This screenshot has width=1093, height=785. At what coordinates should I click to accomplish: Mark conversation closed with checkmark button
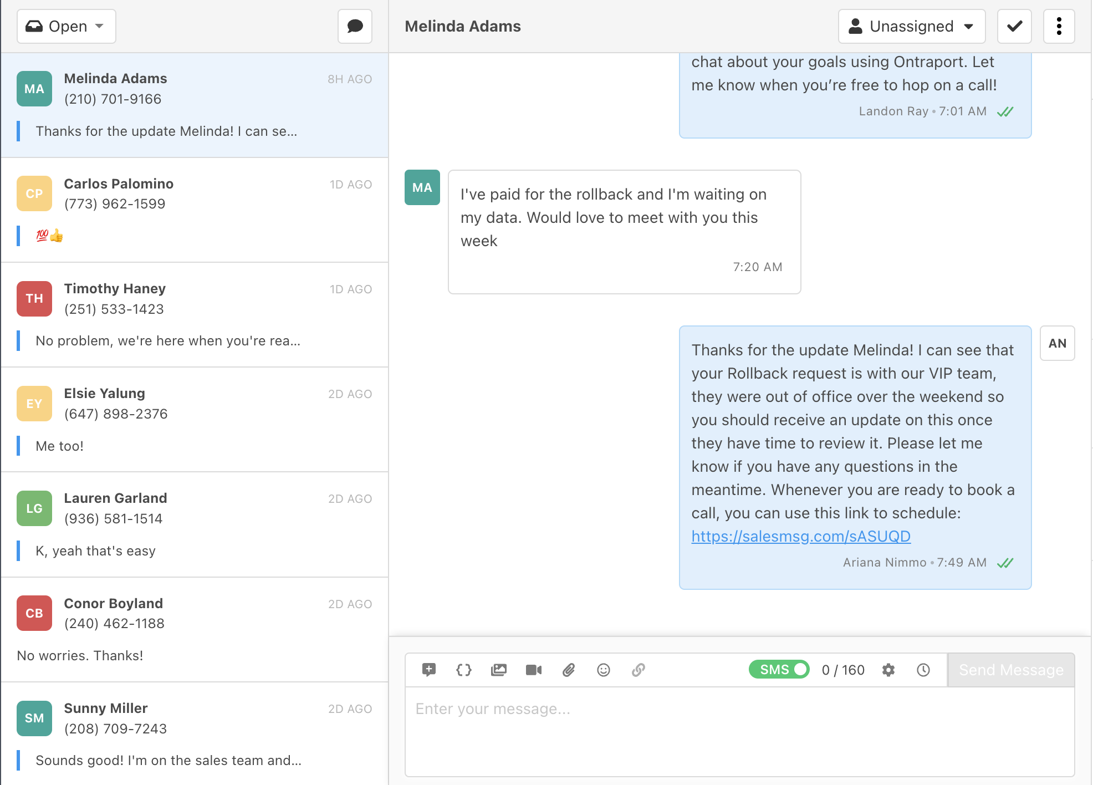1014,26
